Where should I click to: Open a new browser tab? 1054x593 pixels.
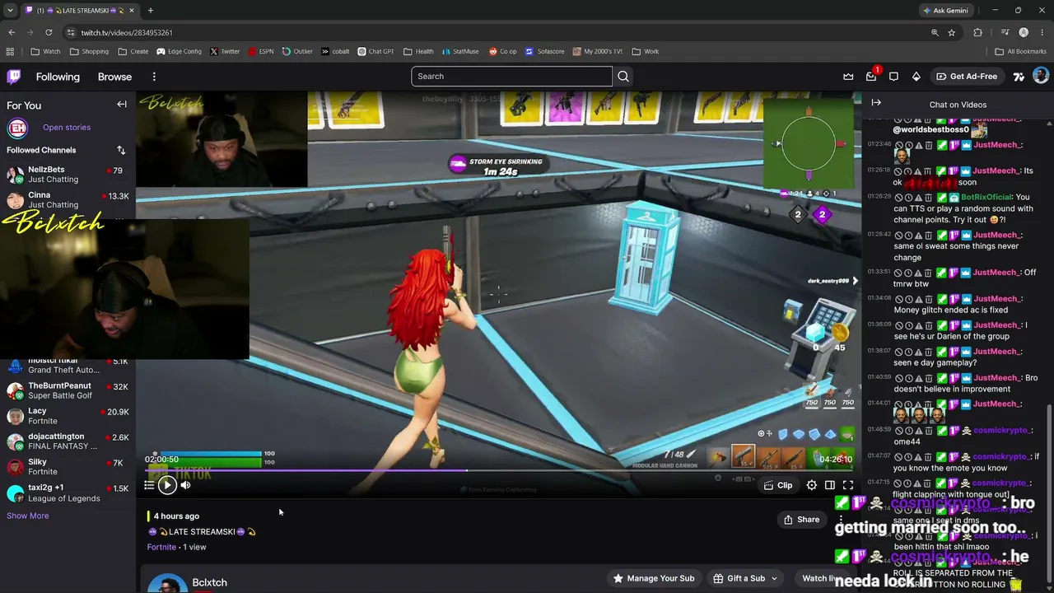click(x=151, y=11)
